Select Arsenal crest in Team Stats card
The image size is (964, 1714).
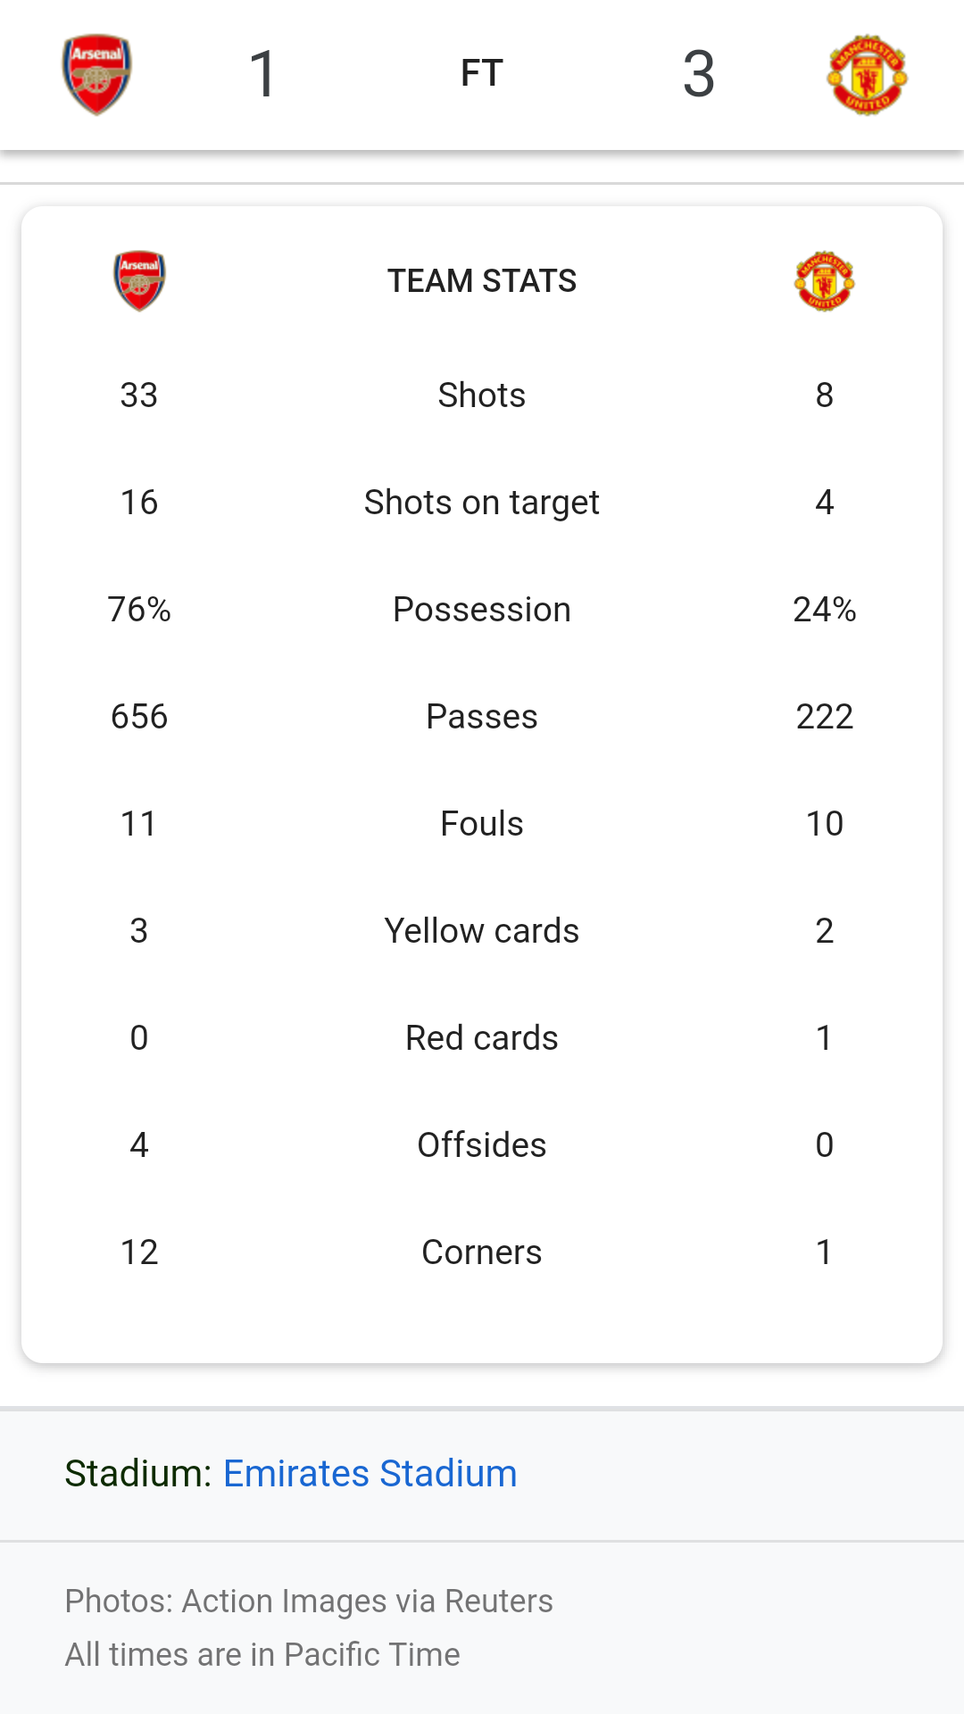point(139,280)
